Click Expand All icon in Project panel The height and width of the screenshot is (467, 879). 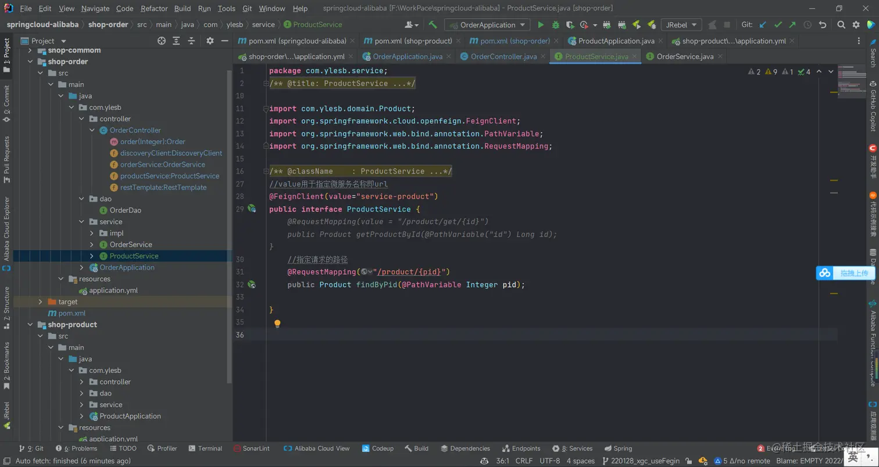[176, 41]
